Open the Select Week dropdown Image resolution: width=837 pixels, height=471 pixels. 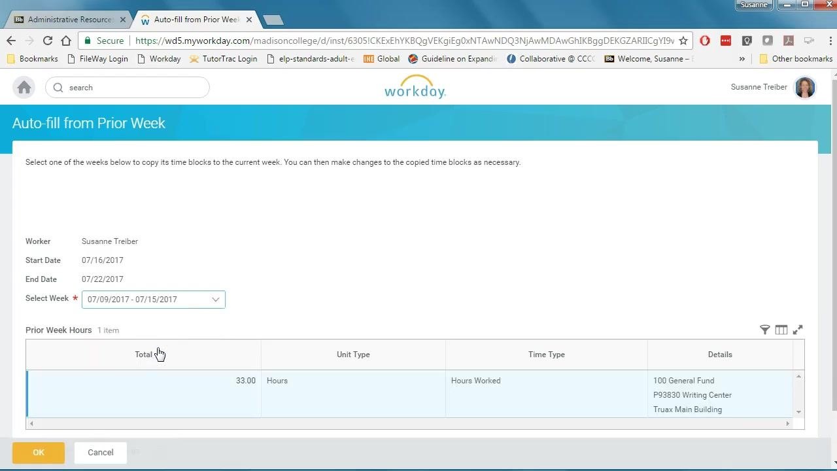tap(154, 300)
